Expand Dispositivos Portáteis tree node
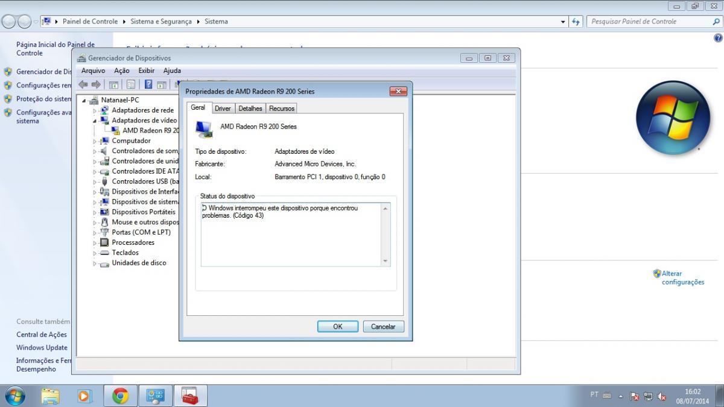 point(95,212)
